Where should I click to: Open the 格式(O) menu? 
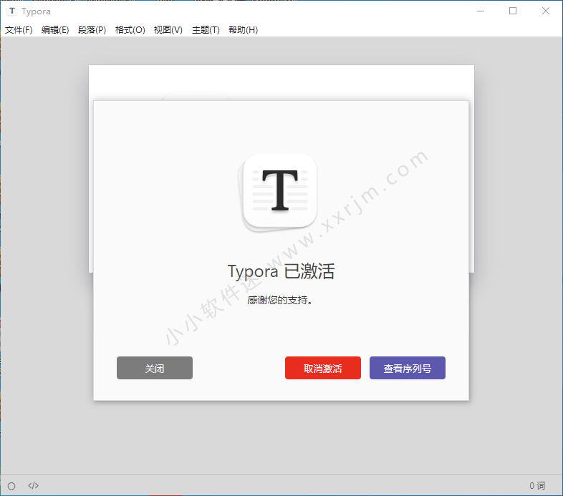tap(130, 30)
